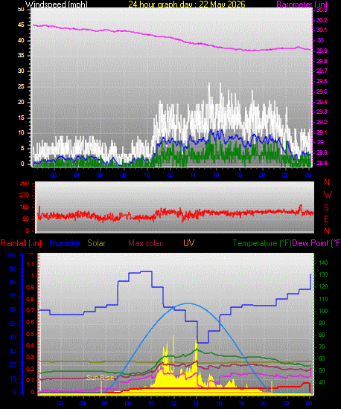Click the '25' windspeed scale value
The image size is (341, 409).
pyautogui.click(x=21, y=86)
